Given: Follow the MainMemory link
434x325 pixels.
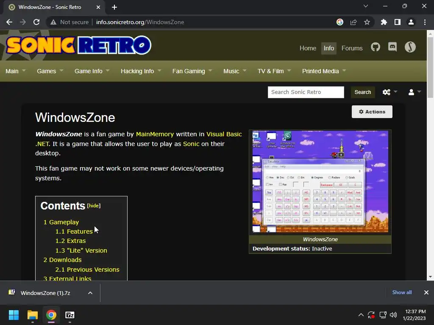Looking at the screenshot, I should click(x=155, y=134).
